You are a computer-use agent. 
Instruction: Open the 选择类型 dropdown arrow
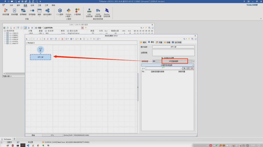(193, 61)
